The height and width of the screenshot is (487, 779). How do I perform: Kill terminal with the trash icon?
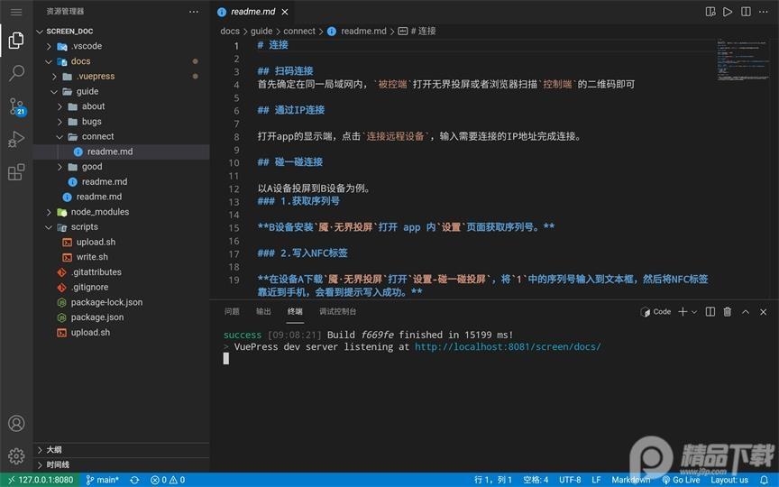coord(727,312)
